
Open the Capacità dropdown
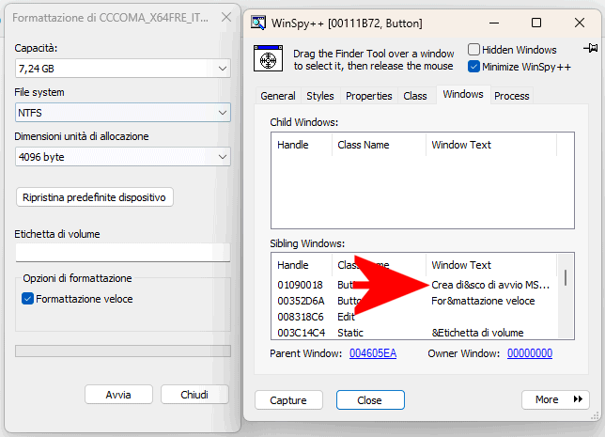tap(122, 69)
